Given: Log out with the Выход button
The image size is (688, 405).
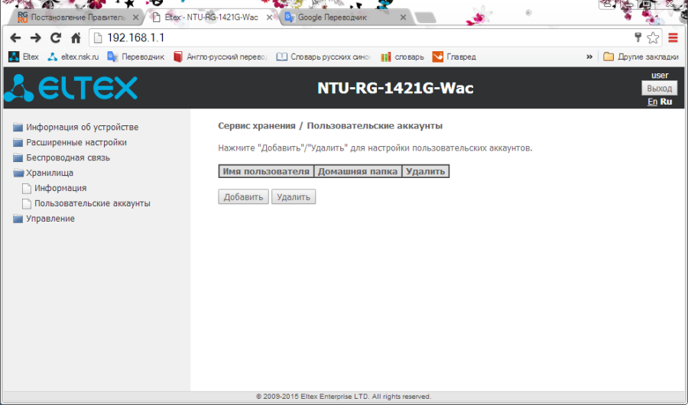Looking at the screenshot, I should [x=660, y=88].
